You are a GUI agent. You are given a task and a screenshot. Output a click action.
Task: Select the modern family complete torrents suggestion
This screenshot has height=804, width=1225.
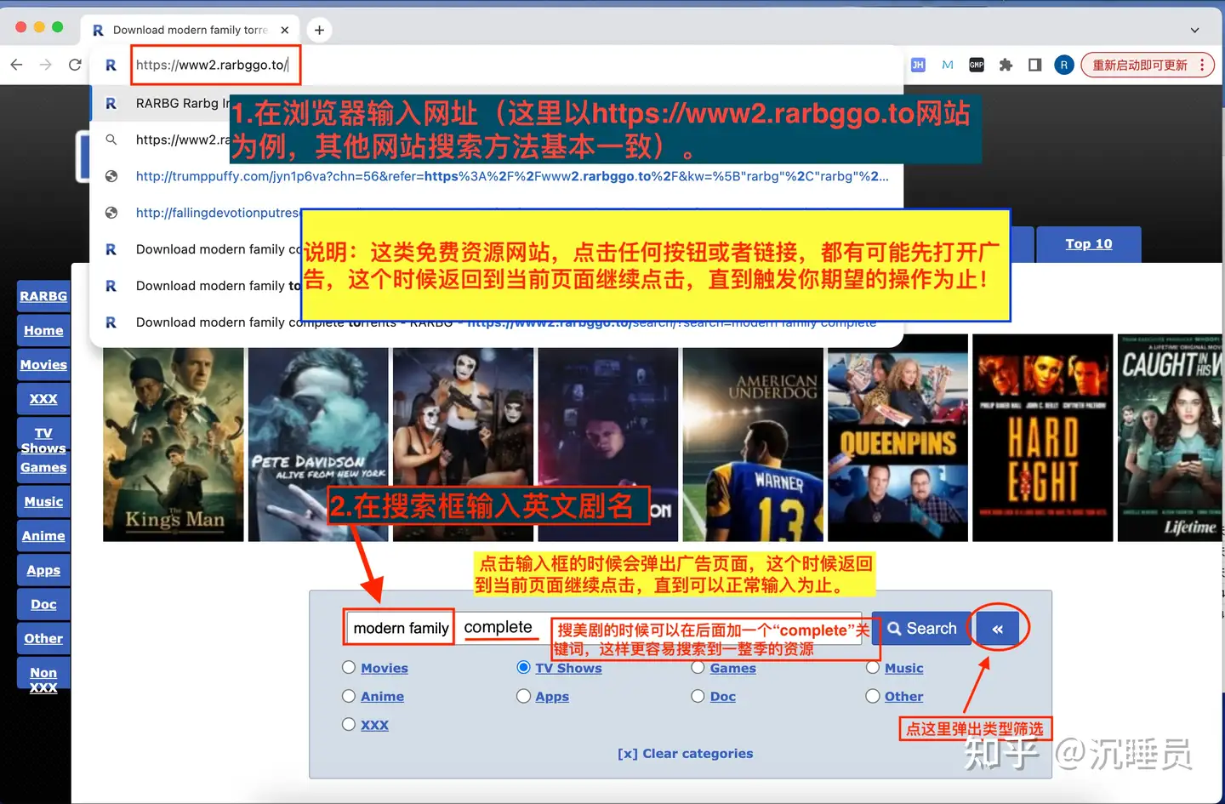coord(496,322)
